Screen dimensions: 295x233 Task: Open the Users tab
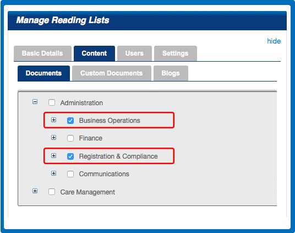coord(134,53)
